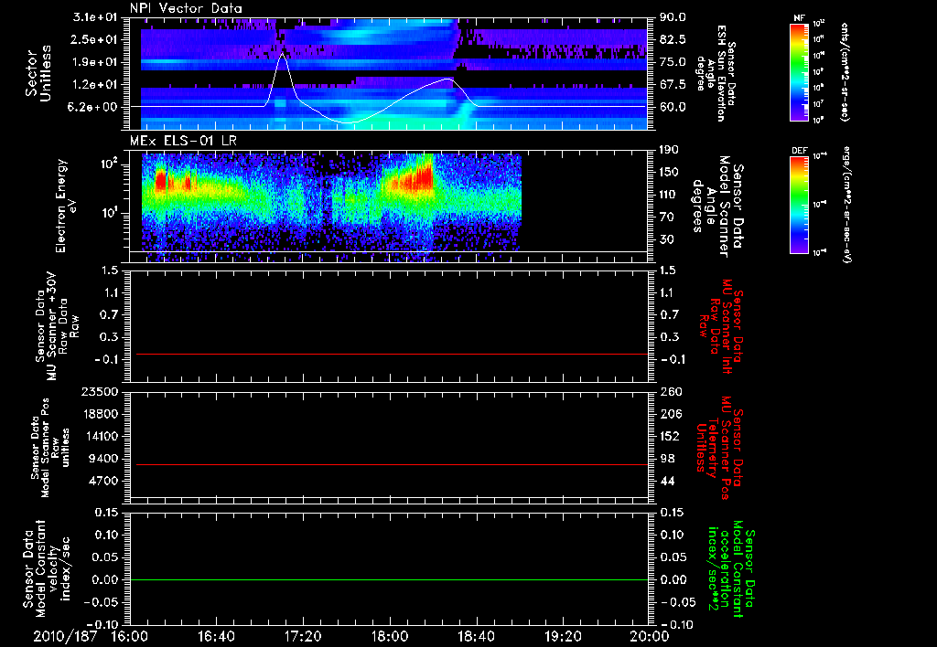The width and height of the screenshot is (937, 647).
Task: Click the "ESH Sun Elevation Angle" axis label
Action: [716, 73]
